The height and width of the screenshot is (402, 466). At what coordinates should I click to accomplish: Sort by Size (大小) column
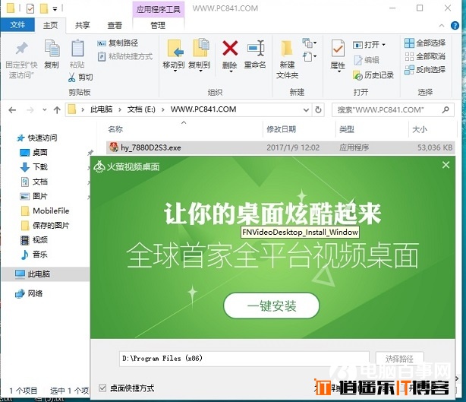coord(420,129)
